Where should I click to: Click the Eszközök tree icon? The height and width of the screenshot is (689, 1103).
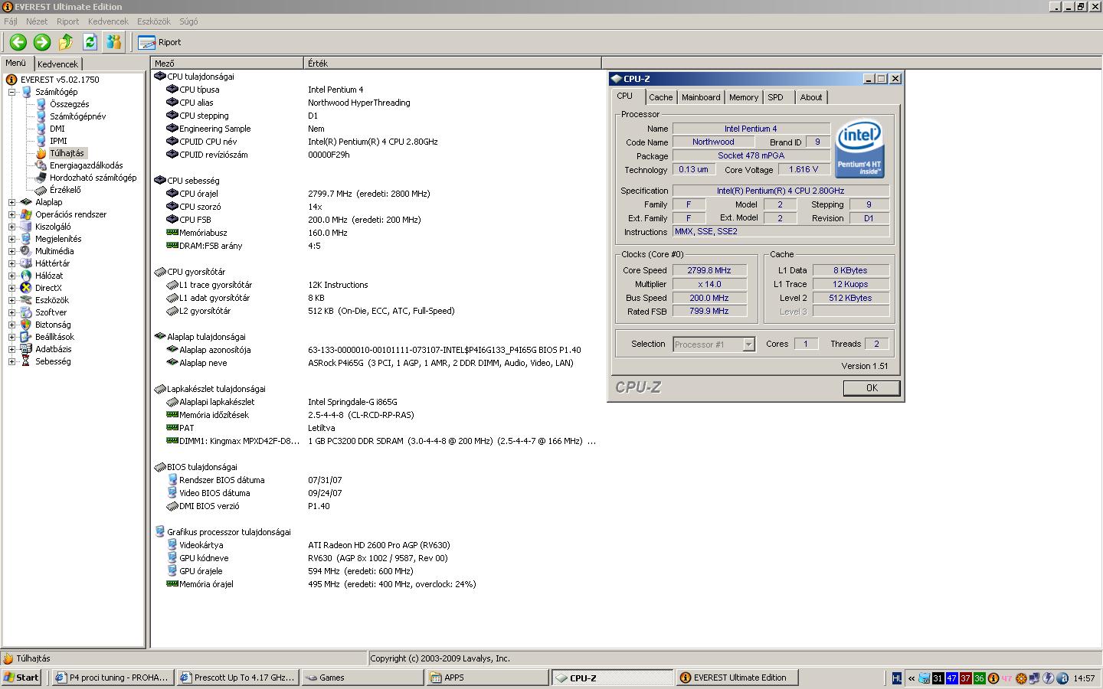coord(26,300)
